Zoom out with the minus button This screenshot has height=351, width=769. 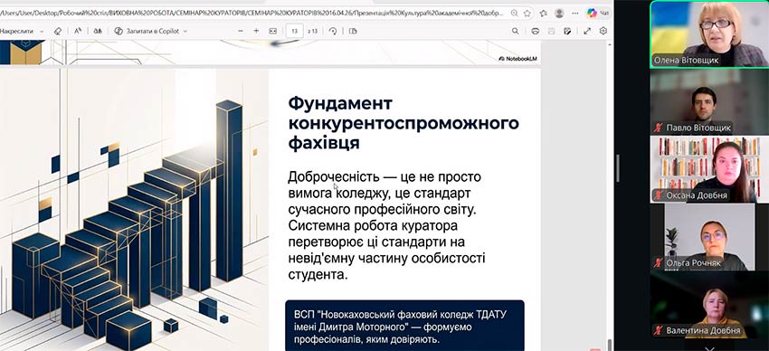pyautogui.click(x=241, y=31)
